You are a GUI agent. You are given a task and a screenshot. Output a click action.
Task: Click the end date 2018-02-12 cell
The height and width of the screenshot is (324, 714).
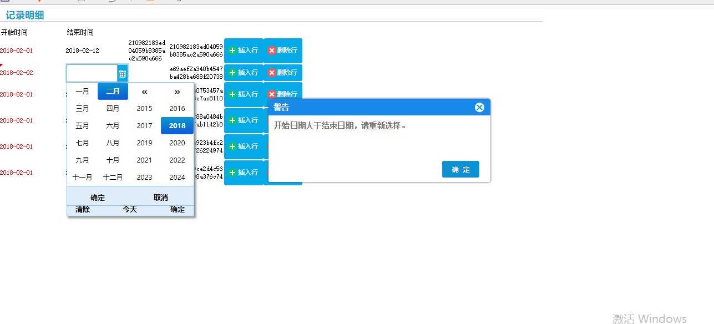(82, 50)
